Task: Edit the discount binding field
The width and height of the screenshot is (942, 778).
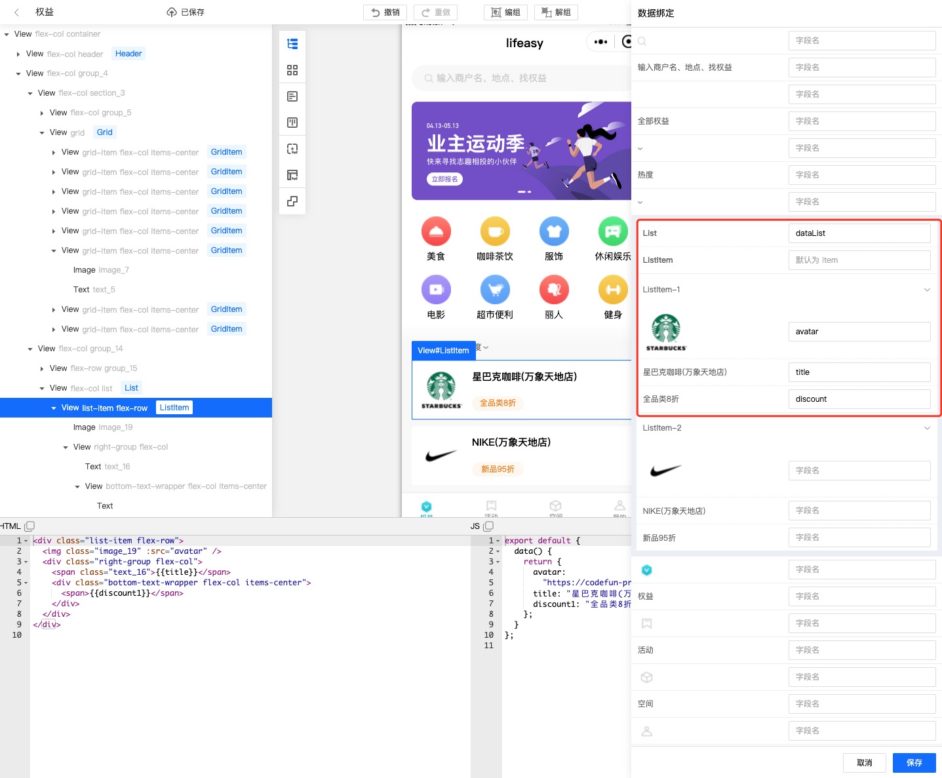Action: (859, 399)
